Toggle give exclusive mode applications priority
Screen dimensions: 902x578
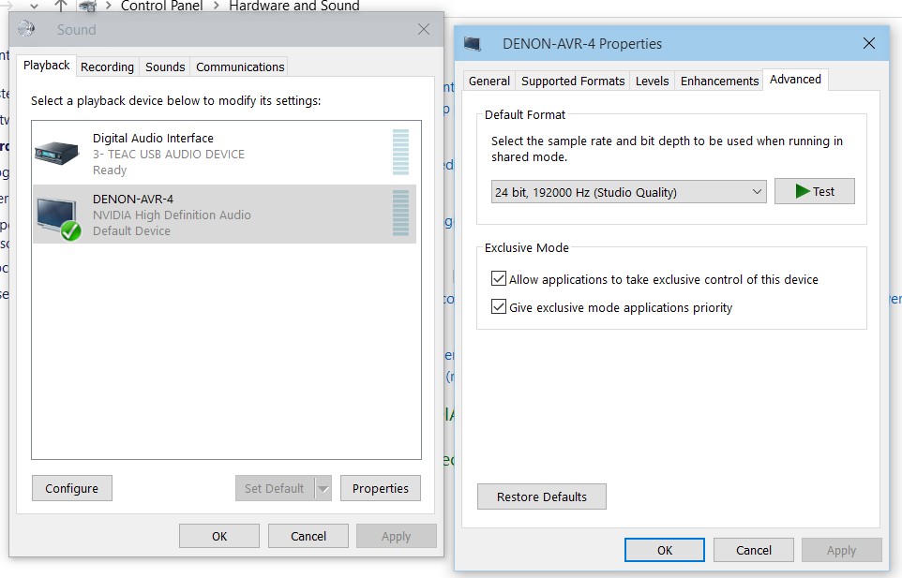pos(499,306)
